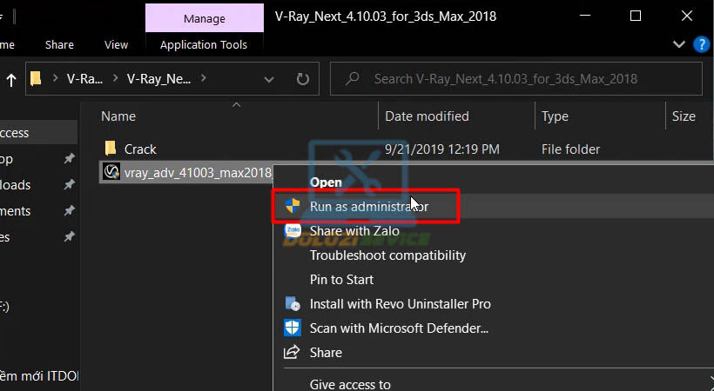The height and width of the screenshot is (391, 714).
Task: Choose Run as administrator
Action: pos(369,207)
